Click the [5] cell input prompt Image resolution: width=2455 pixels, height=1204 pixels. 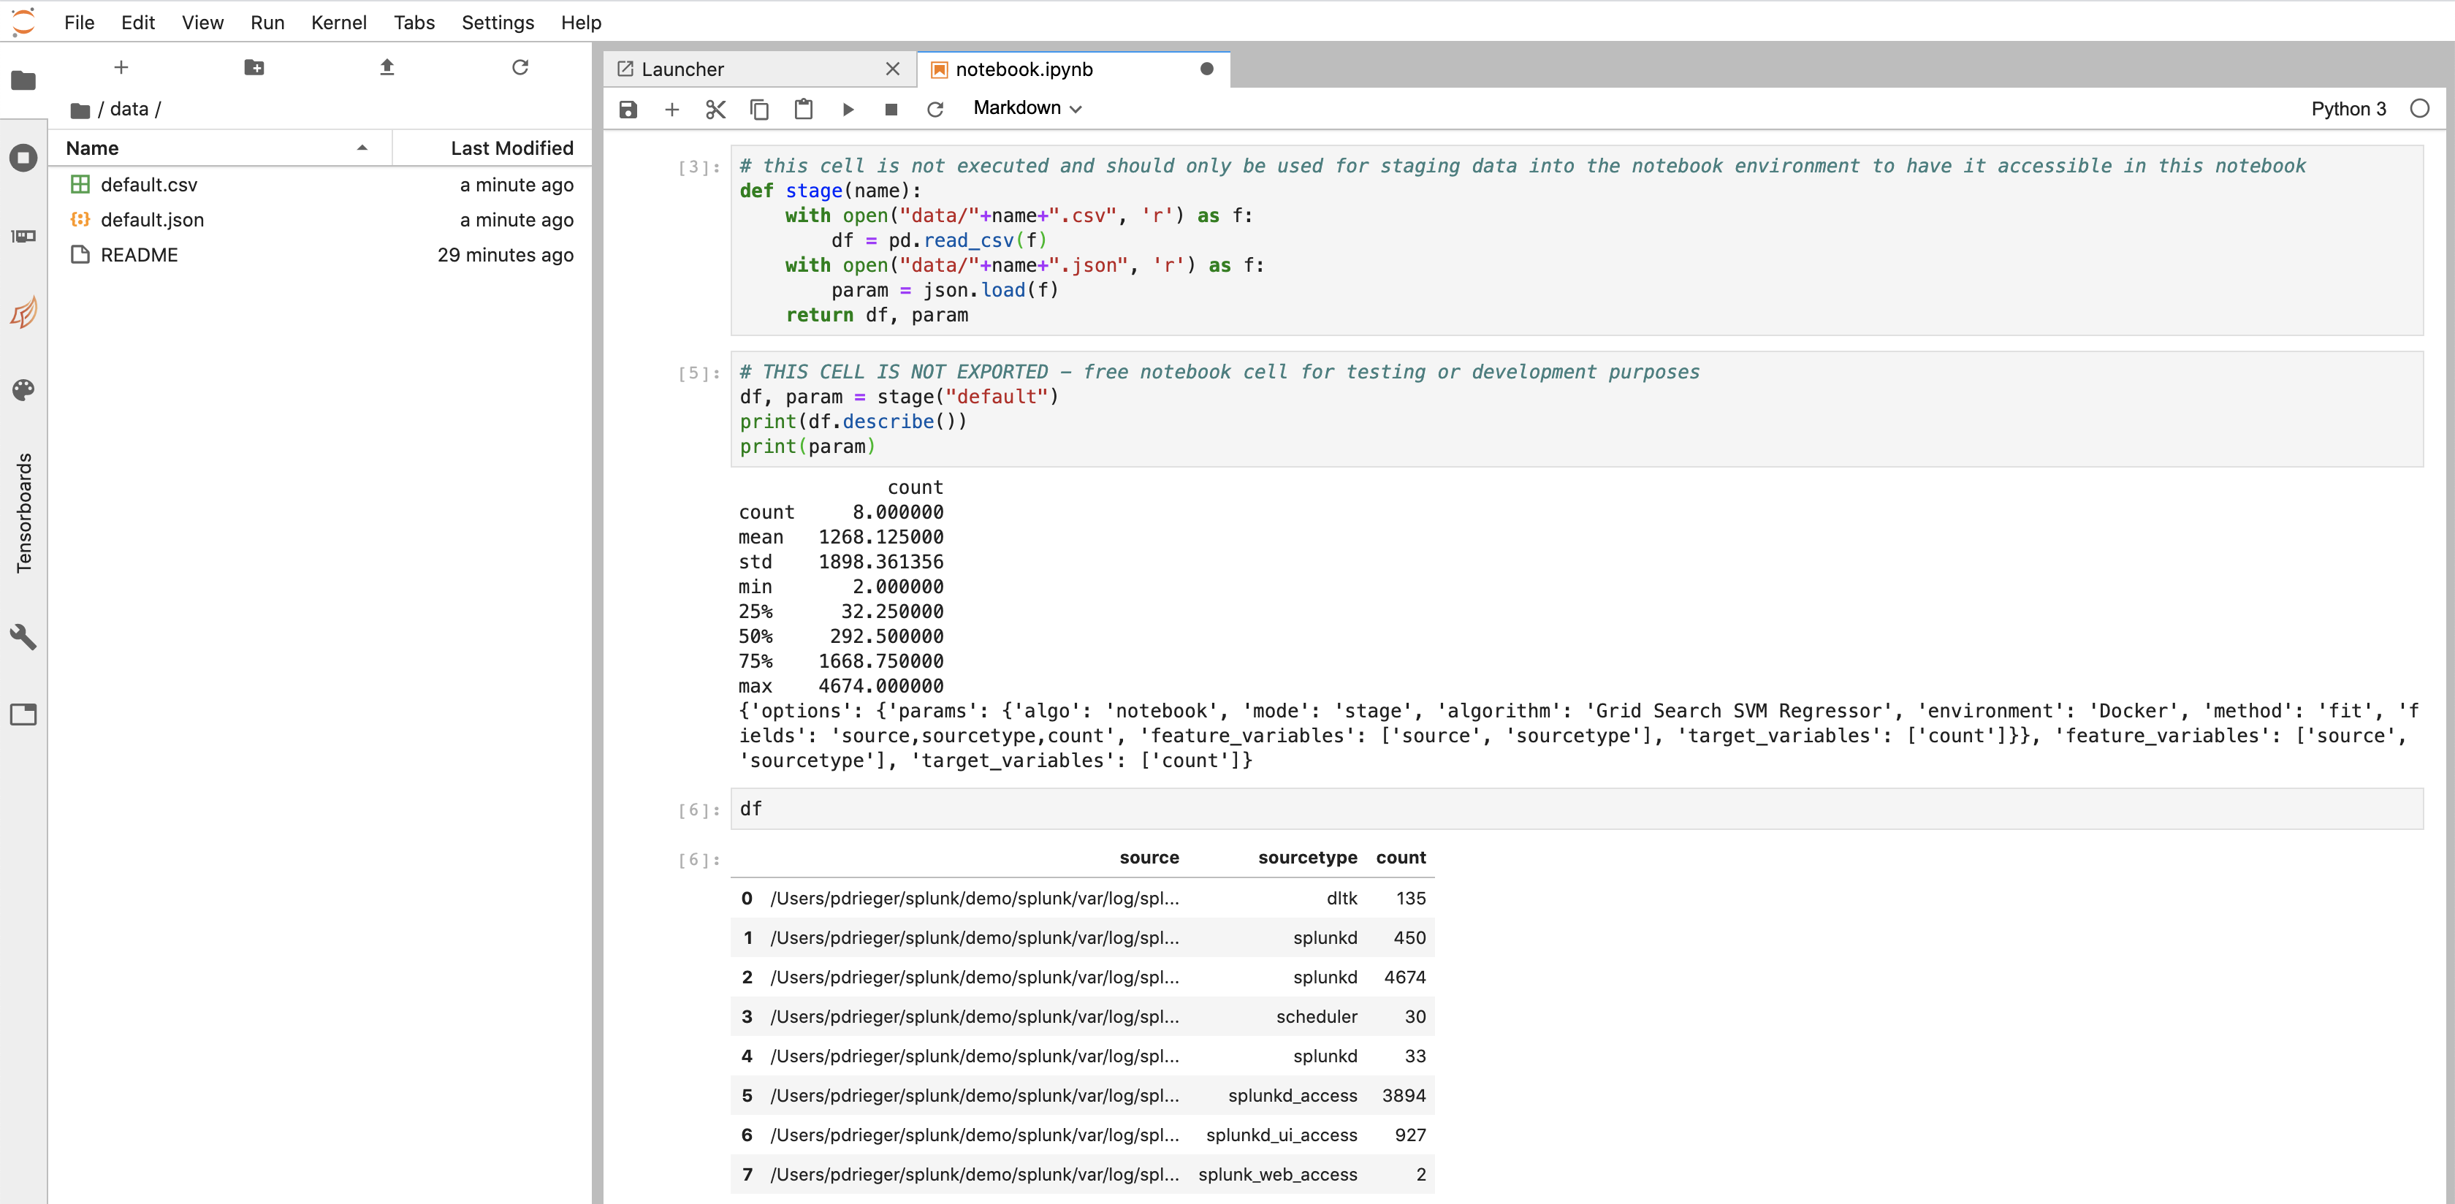[x=699, y=373]
